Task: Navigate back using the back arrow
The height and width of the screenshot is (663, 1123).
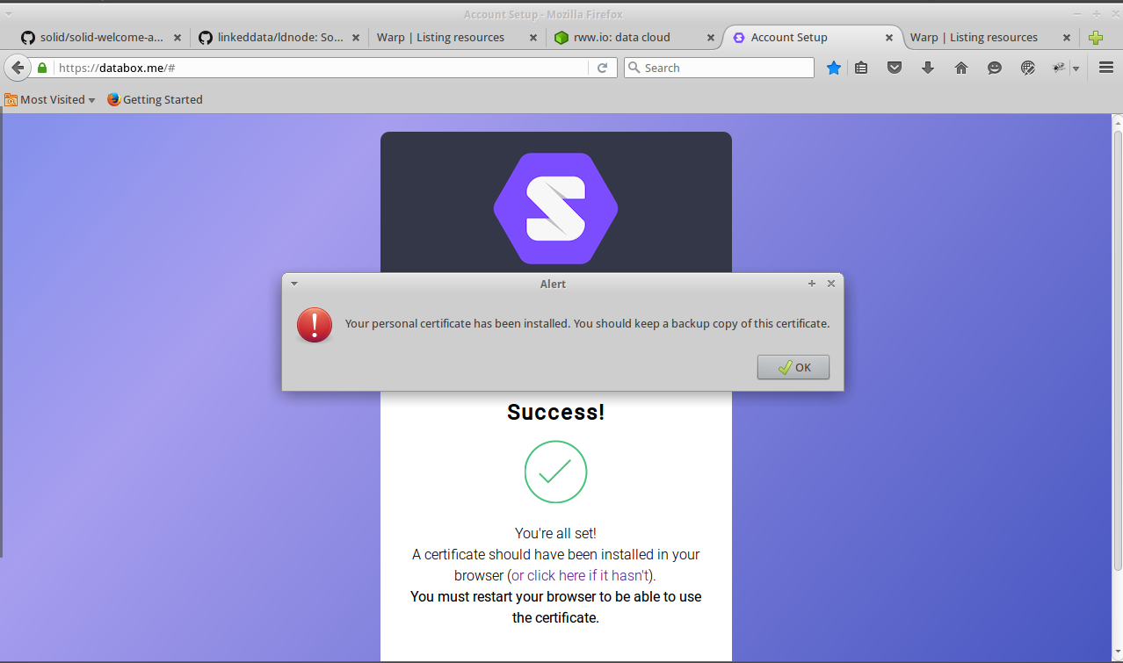Action: 17,68
